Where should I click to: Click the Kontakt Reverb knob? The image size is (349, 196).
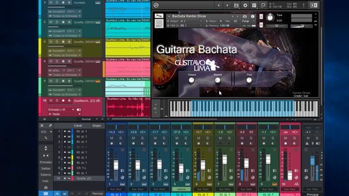point(218,80)
